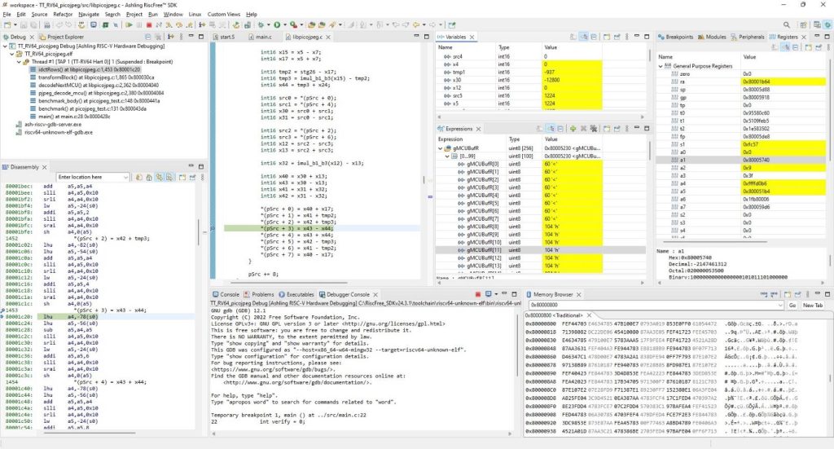Open the New wizard icon in the main toolbar
Screen dimensions: 834x449
pyautogui.click(x=7, y=24)
